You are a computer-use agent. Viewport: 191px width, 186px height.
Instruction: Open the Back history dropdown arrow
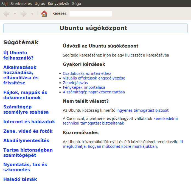click(15, 14)
